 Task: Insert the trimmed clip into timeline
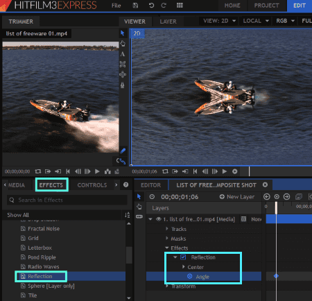(107, 171)
